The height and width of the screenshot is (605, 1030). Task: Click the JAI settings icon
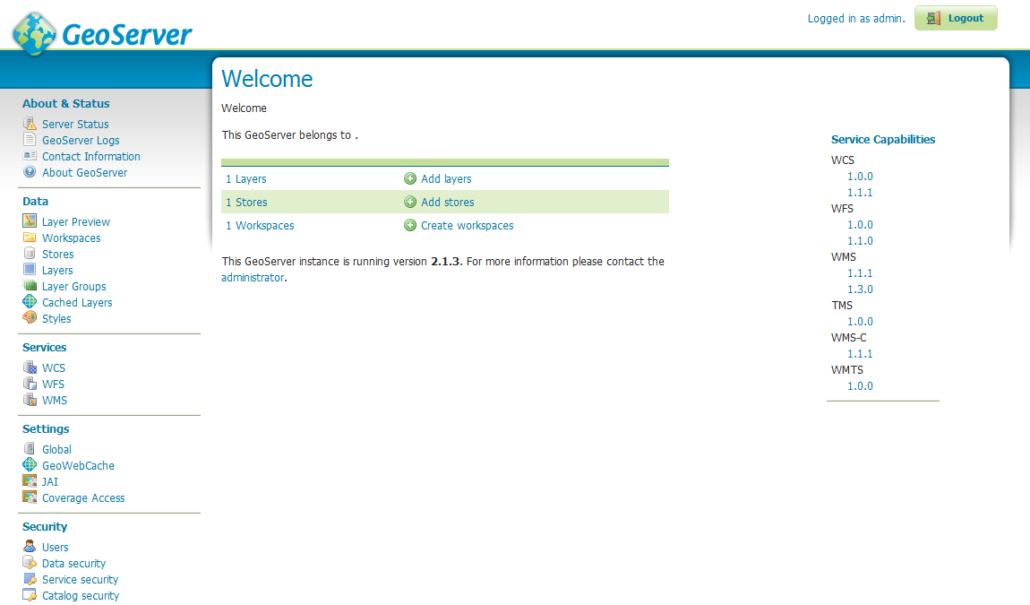(30, 480)
